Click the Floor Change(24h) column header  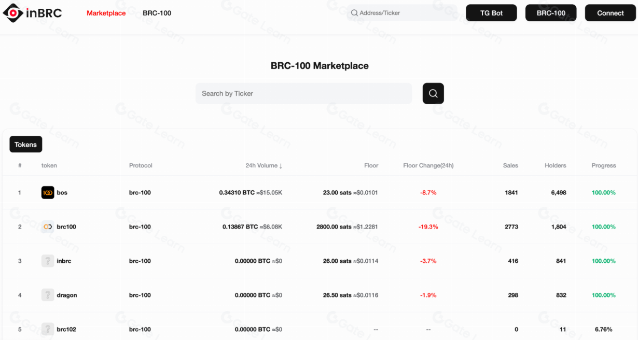[x=428, y=166]
